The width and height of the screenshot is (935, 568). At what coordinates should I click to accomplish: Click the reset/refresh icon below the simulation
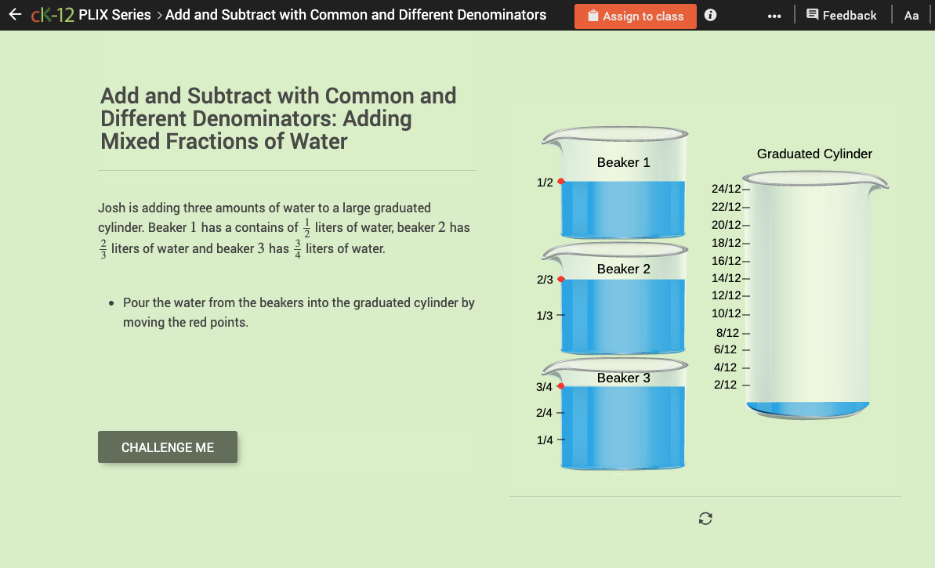pos(705,518)
